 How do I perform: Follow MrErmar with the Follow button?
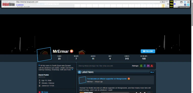pos(148,51)
